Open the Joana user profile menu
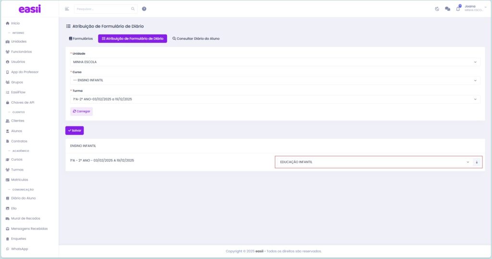Screen dimensions: 492x259 click(x=473, y=8)
